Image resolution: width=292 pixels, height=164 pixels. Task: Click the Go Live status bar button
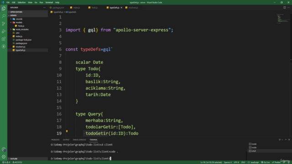tap(266, 162)
